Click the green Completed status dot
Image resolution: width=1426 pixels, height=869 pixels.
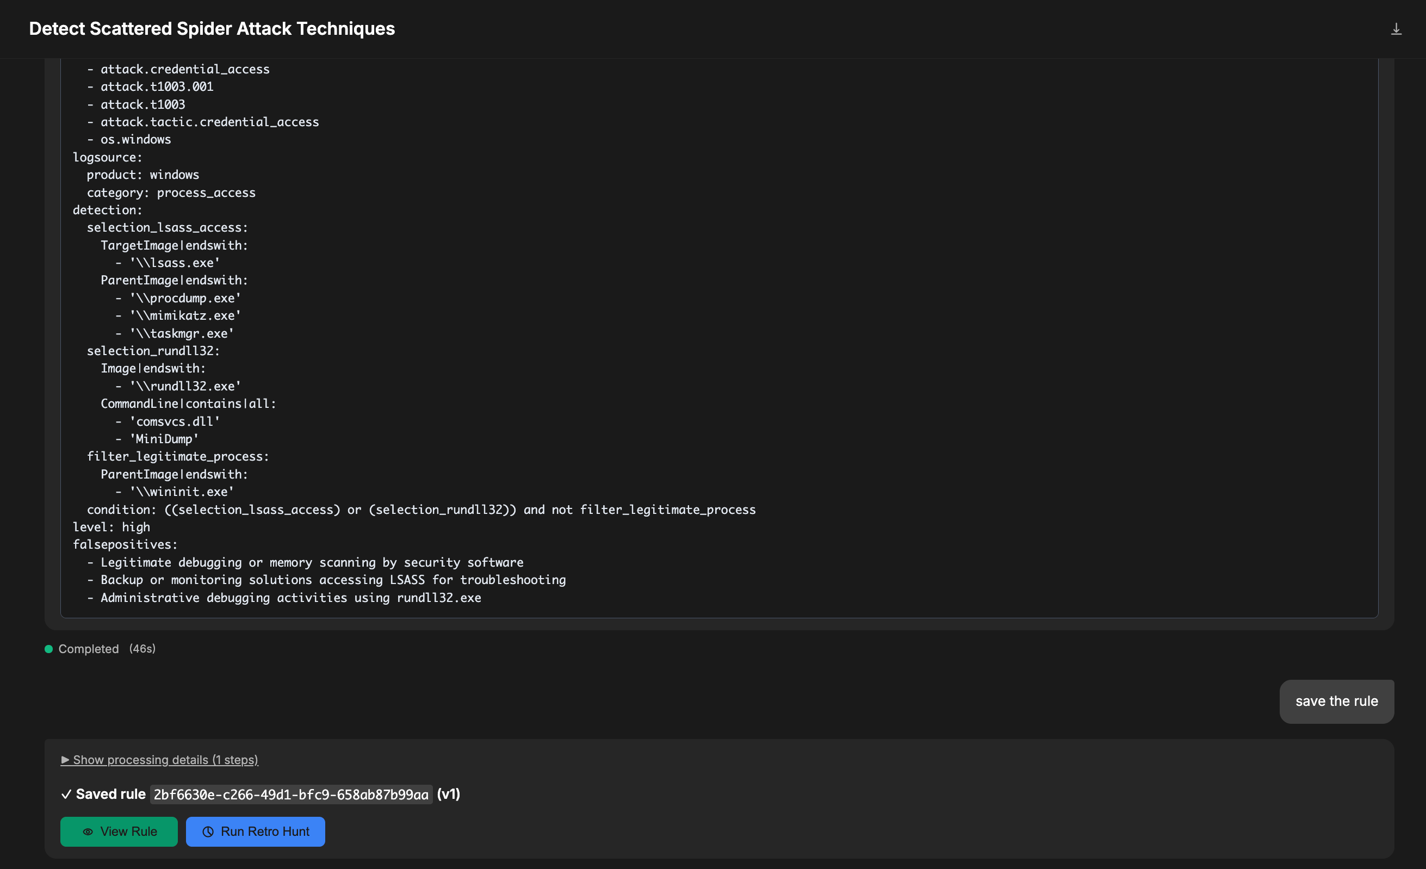click(48, 649)
